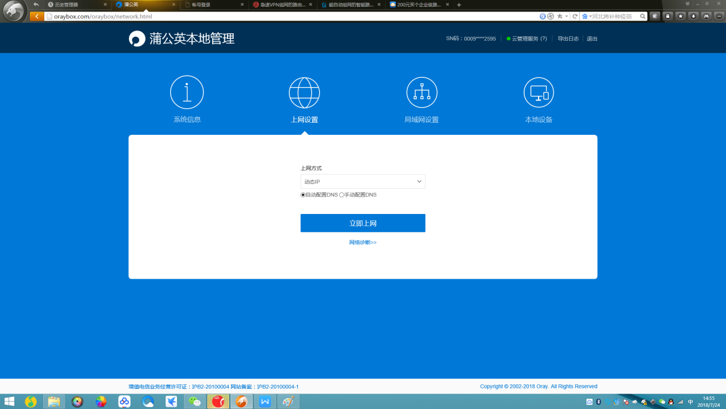
Task: Select the 上网设置 globe icon
Action: pos(304,92)
